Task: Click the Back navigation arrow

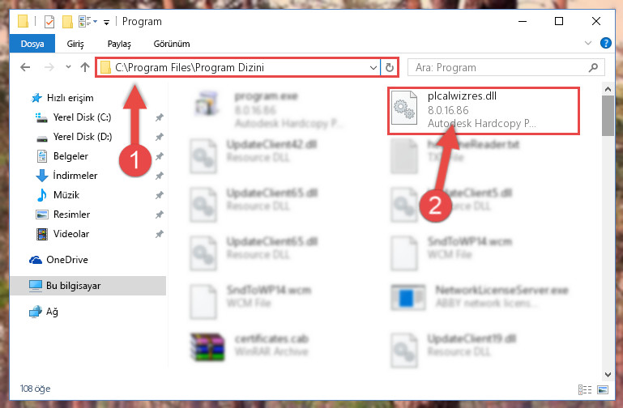Action: pos(25,67)
